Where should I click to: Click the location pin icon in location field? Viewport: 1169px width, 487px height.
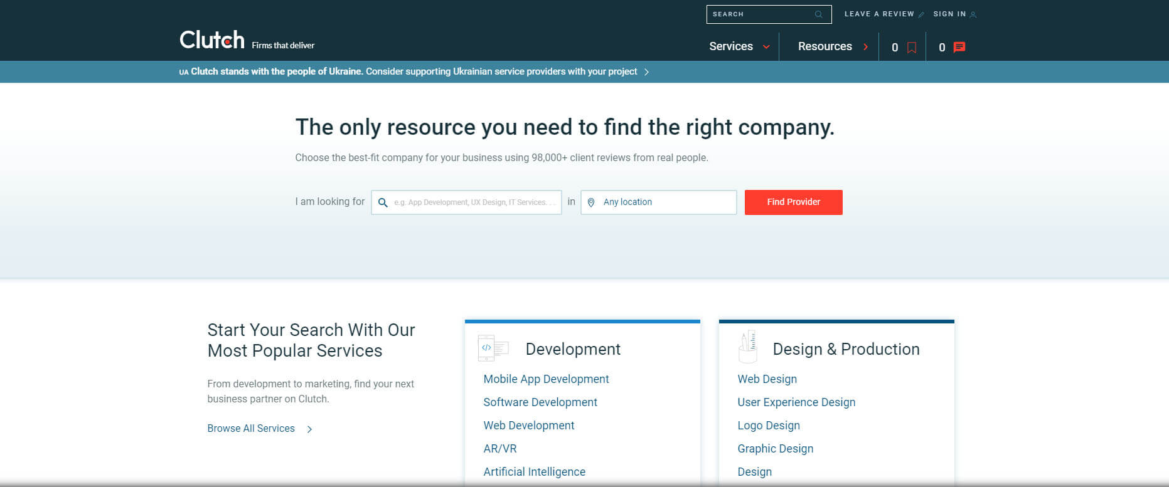point(591,202)
